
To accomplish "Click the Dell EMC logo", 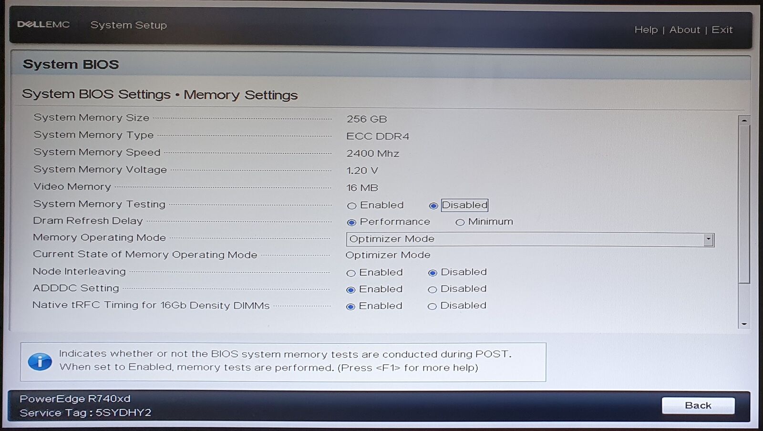I will tap(43, 25).
